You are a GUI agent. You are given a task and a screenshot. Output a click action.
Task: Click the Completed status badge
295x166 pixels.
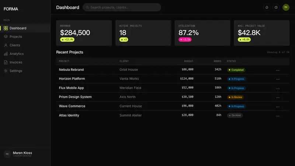point(236,70)
